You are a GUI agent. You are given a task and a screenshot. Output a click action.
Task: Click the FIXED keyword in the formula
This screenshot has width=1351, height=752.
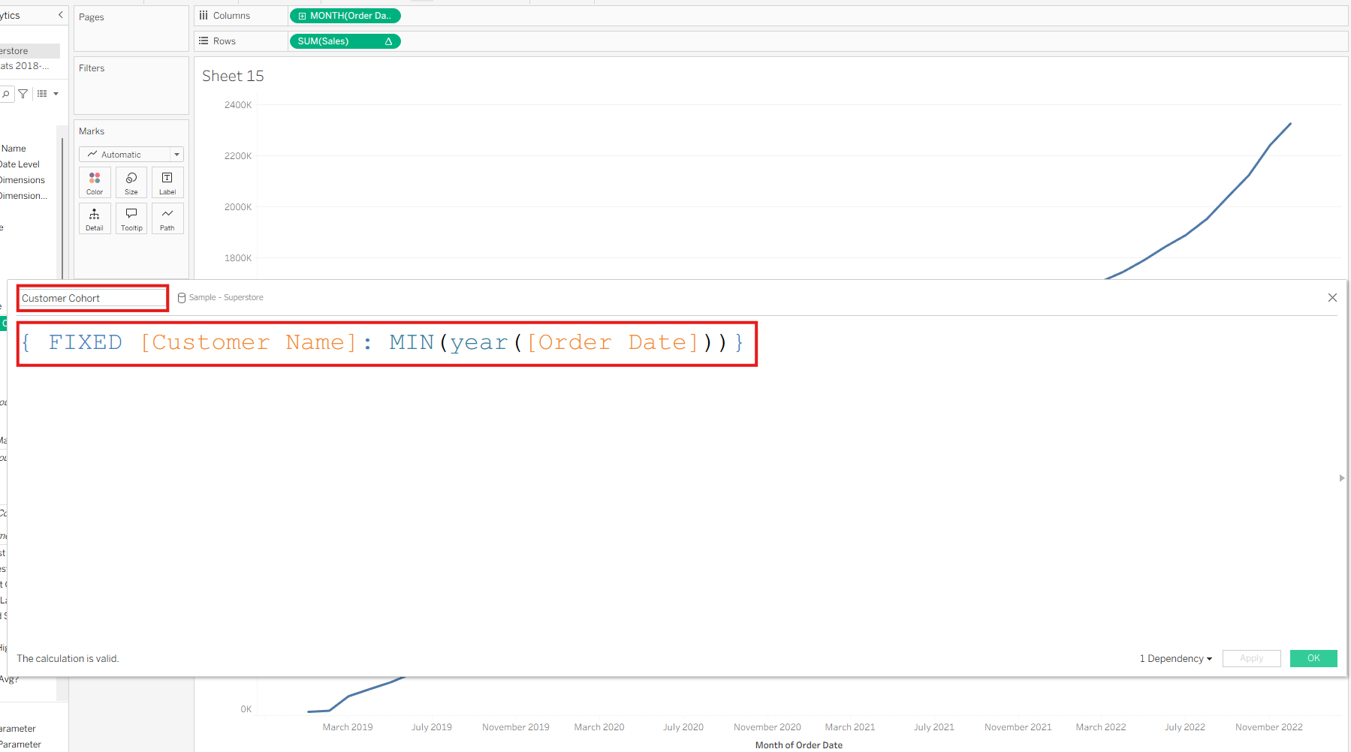tap(86, 343)
